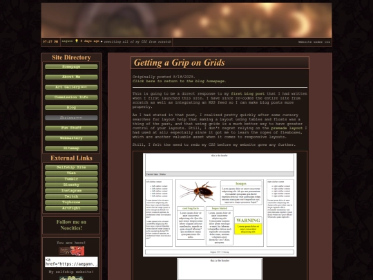The height and width of the screenshot is (280, 373).
Task: Expand the Art Gallery menu button
Action: click(x=71, y=87)
